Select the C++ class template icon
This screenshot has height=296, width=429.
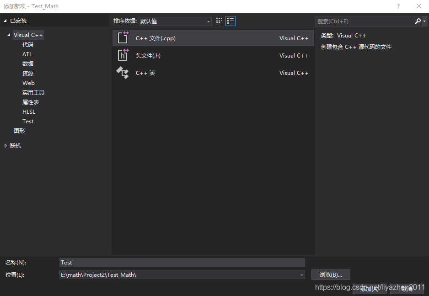[x=123, y=73]
